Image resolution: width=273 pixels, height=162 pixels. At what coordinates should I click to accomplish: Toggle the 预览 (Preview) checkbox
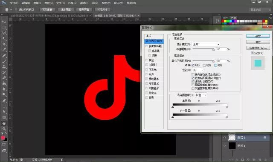(x=252, y=53)
